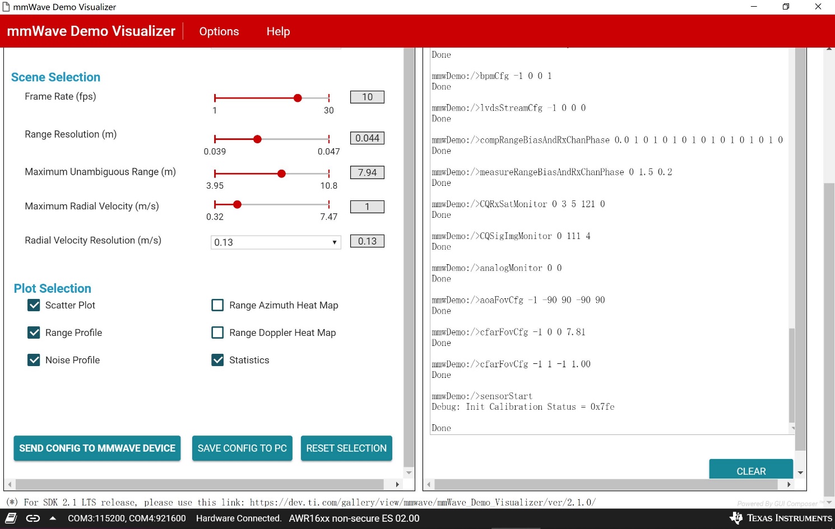Open Radial Velocity Resolution dropdown

pos(276,242)
